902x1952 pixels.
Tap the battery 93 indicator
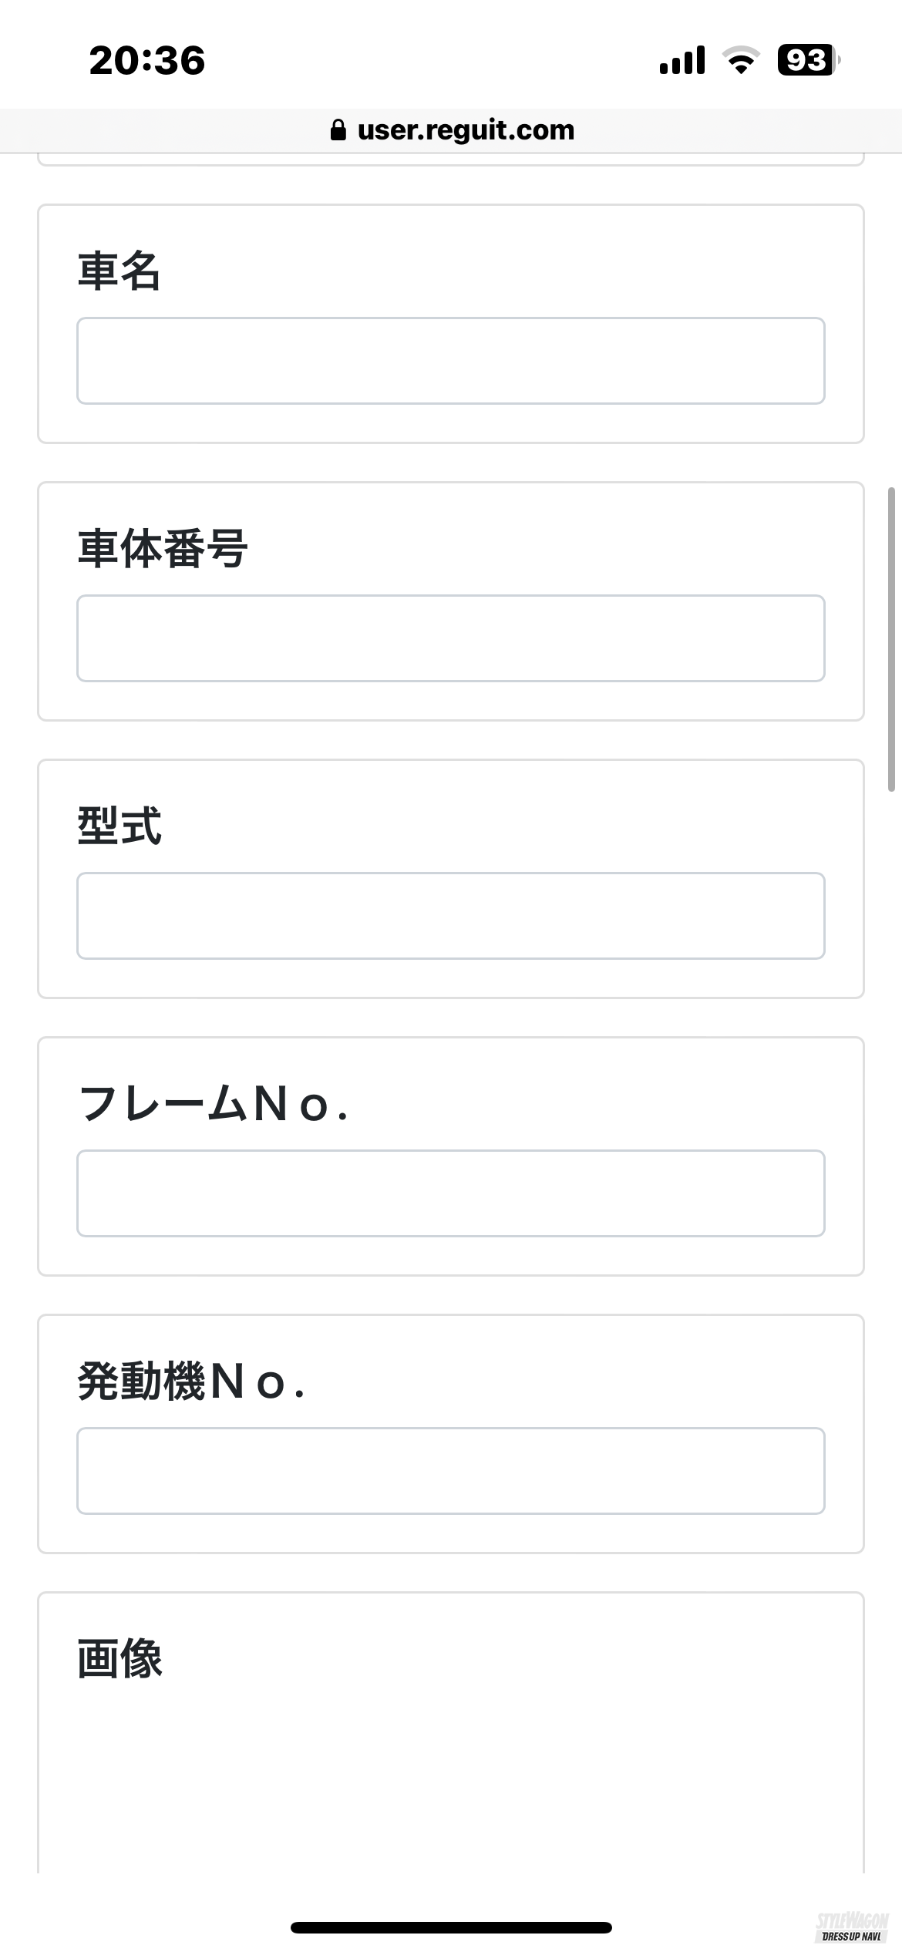pos(807,60)
